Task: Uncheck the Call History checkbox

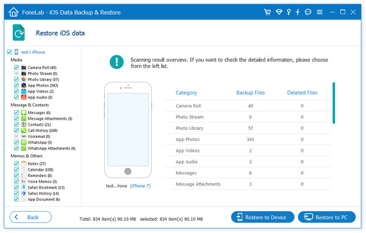Action: 16,131
